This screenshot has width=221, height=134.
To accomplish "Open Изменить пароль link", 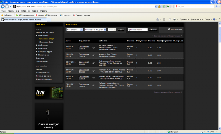I will coord(44,79).
